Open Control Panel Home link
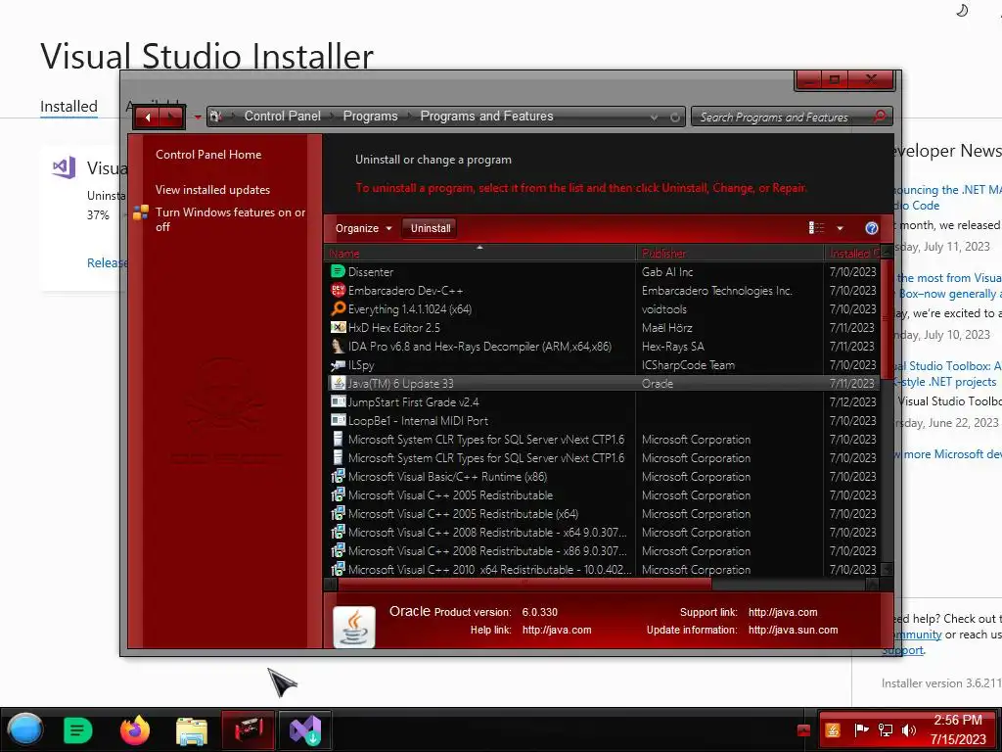1002x752 pixels. pos(208,154)
